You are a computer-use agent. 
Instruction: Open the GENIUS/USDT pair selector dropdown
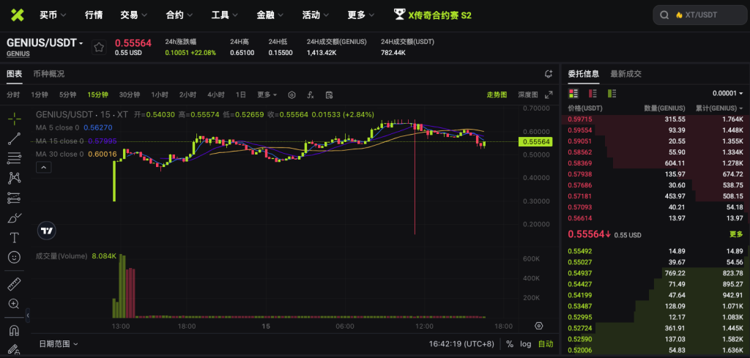pyautogui.click(x=45, y=43)
